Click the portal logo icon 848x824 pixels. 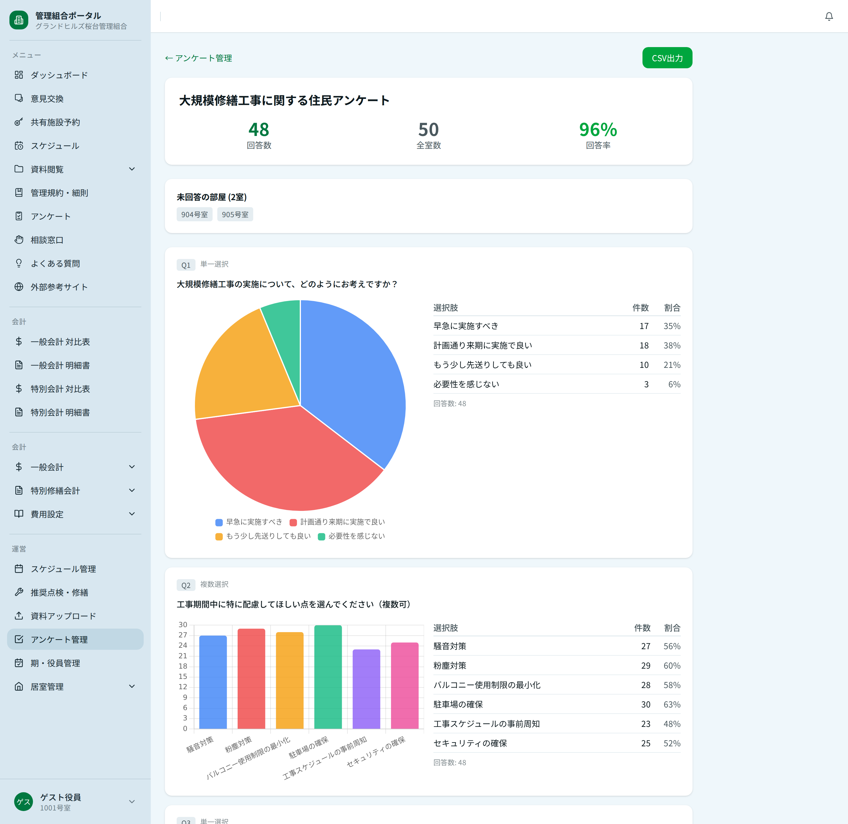tap(19, 20)
